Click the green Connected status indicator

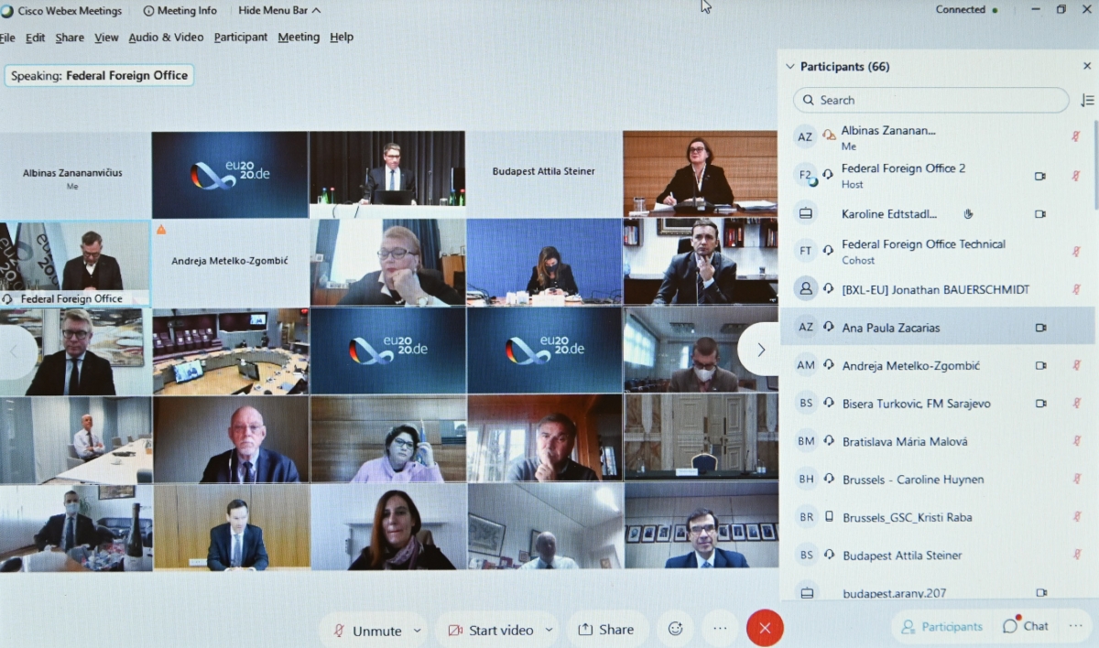(995, 10)
